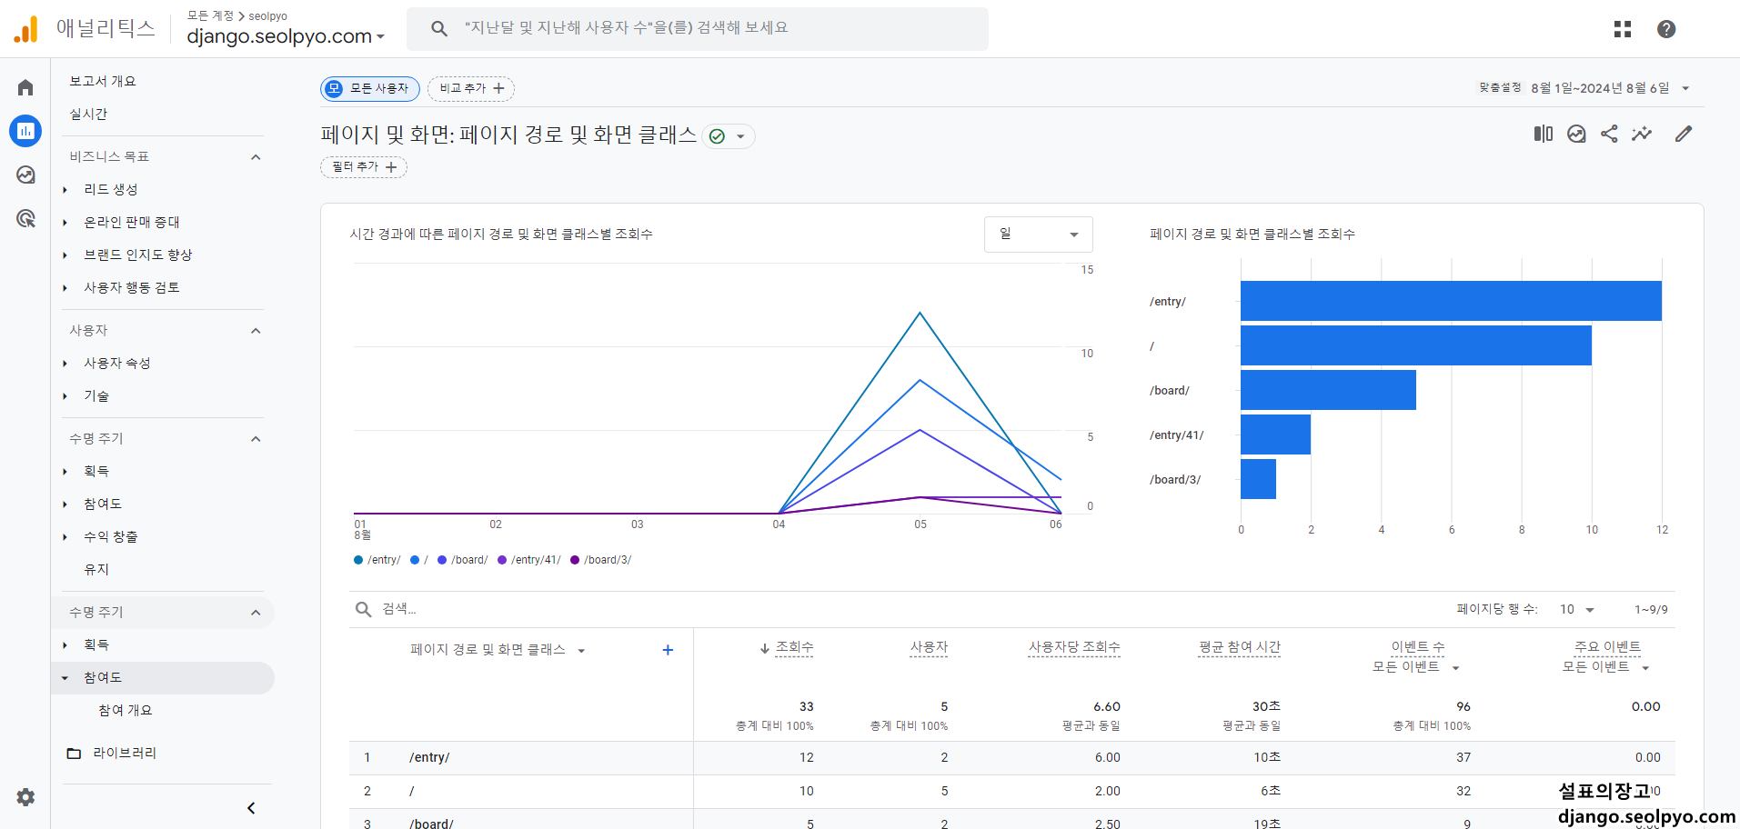Open the 주요 이벤트 모든 이벤트 dropdown
Image resolution: width=1740 pixels, height=829 pixels.
coord(1606,667)
